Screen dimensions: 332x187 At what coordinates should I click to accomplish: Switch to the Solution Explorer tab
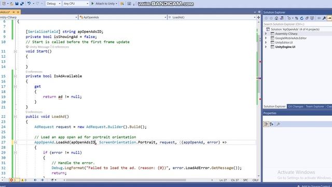click(x=274, y=106)
